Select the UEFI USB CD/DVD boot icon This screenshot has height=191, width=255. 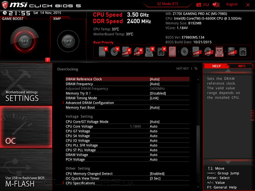[138, 52]
